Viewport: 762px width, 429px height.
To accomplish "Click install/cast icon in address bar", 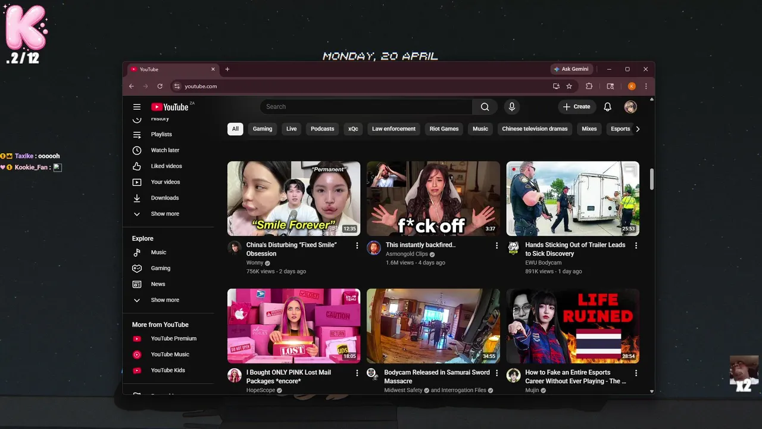I will click(556, 86).
